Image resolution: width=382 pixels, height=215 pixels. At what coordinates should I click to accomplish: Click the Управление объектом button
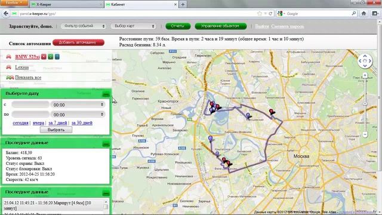[221, 26]
